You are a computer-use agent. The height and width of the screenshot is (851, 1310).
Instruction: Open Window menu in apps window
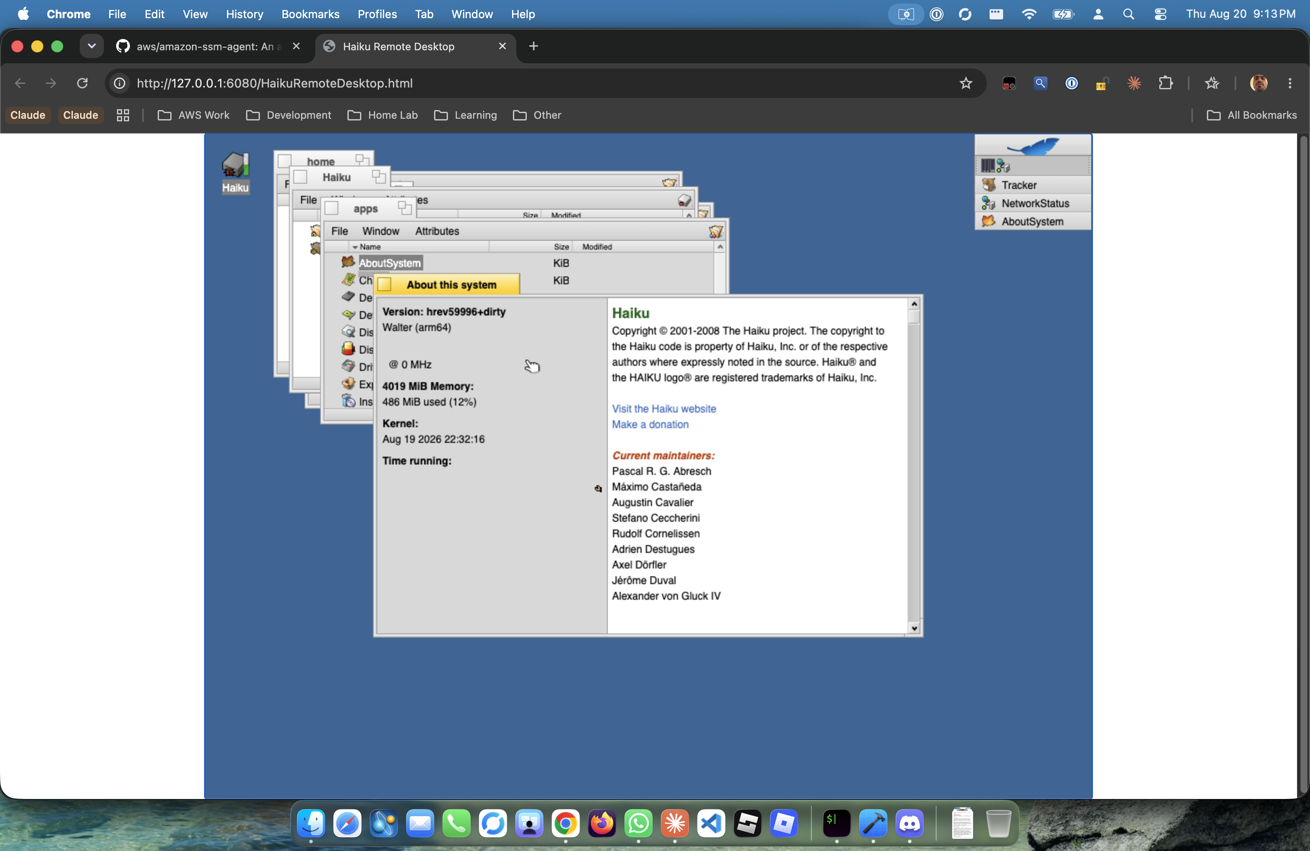pos(380,231)
